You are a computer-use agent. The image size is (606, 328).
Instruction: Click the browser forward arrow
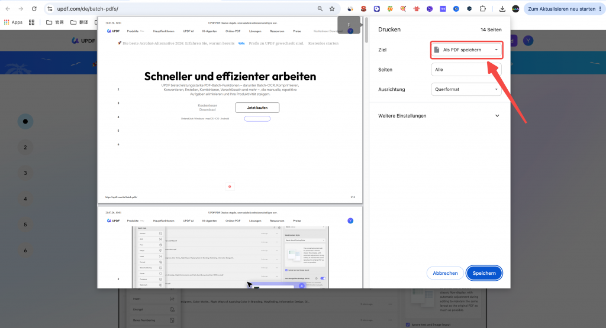[x=21, y=8]
